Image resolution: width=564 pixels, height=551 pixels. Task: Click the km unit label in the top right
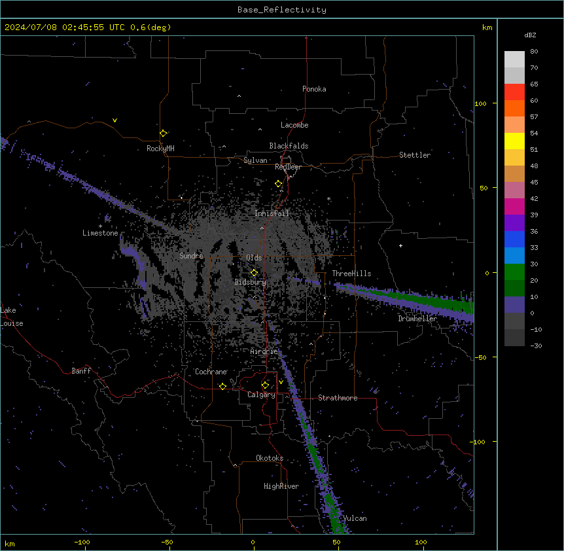487,27
